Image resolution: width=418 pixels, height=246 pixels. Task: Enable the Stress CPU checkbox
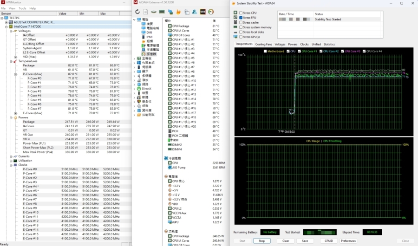point(241,13)
